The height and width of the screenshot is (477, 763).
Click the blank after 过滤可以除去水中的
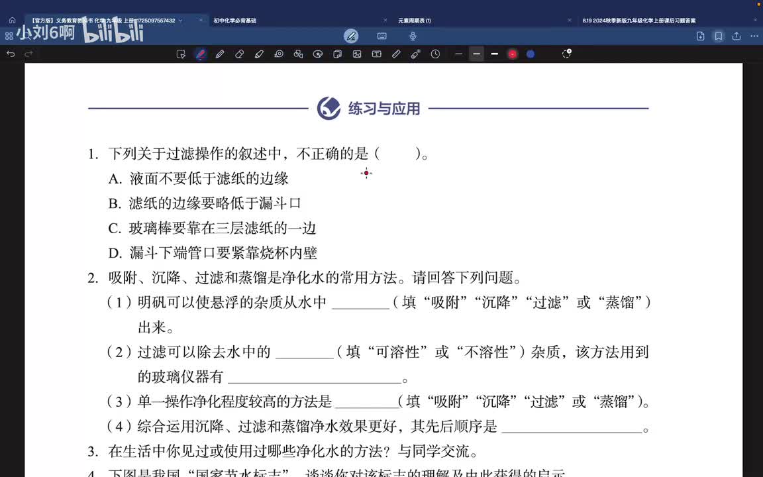(305, 352)
